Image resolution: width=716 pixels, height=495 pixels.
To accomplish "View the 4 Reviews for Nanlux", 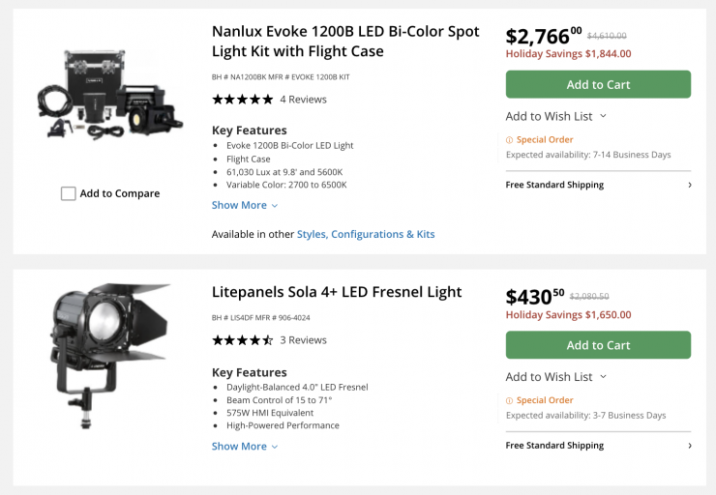I will (x=303, y=100).
